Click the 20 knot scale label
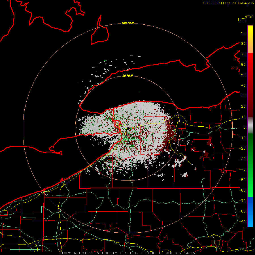Image resolution: width=255 pixels, height=255 pixels. [243, 106]
